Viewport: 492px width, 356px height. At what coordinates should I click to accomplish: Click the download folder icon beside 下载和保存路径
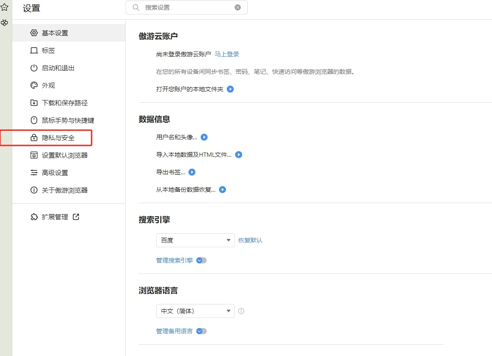point(34,103)
